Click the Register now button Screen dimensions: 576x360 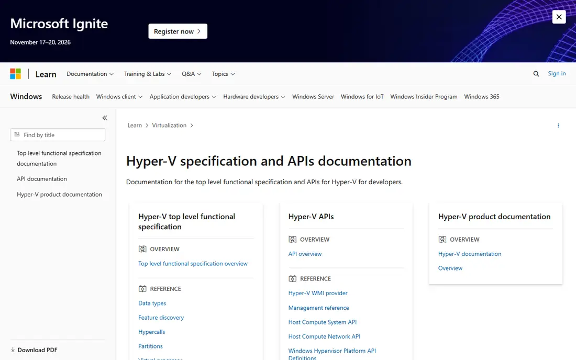click(x=178, y=31)
